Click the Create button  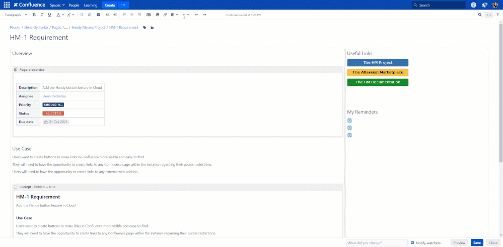110,5
